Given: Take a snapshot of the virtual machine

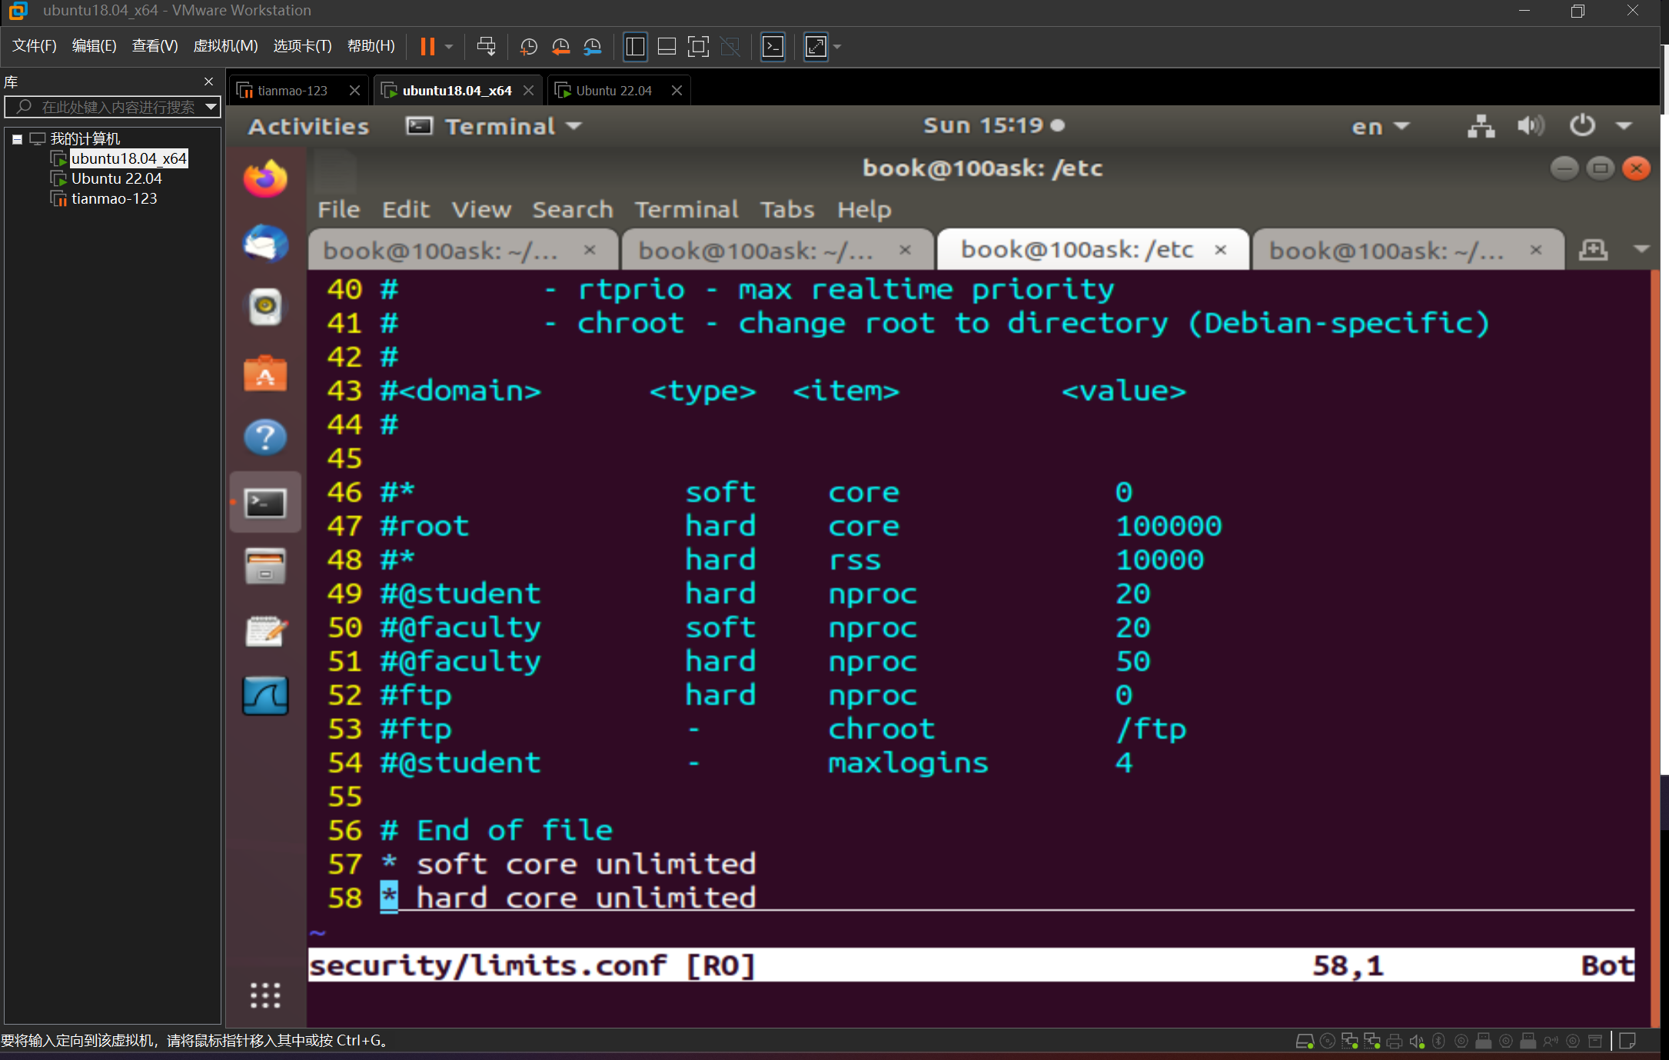Looking at the screenshot, I should [x=527, y=46].
